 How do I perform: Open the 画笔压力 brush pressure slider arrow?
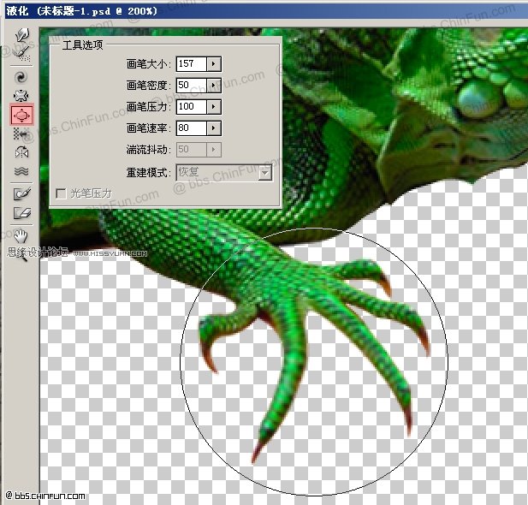(213, 107)
